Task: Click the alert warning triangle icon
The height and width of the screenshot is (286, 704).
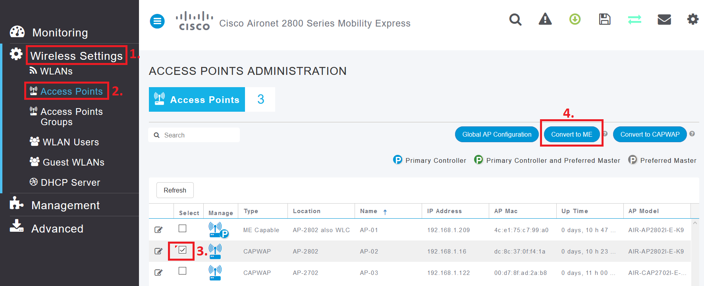Action: (545, 19)
